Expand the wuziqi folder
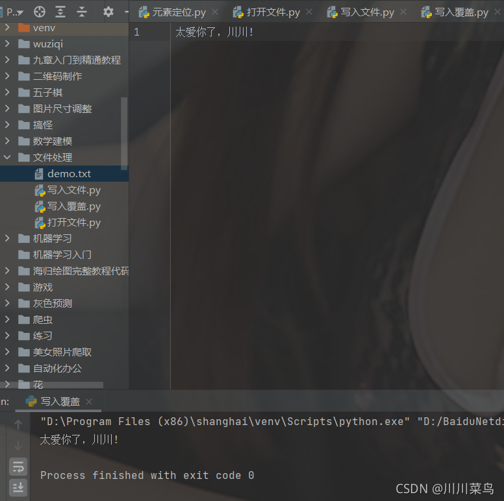The height and width of the screenshot is (501, 504). [7, 43]
